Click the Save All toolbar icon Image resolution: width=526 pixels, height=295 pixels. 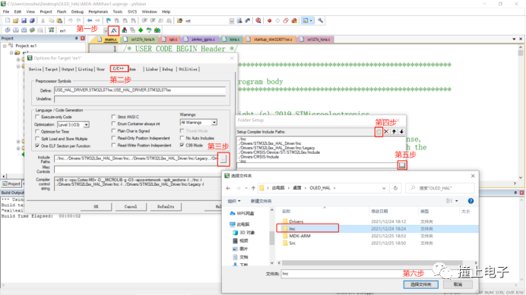32,20
